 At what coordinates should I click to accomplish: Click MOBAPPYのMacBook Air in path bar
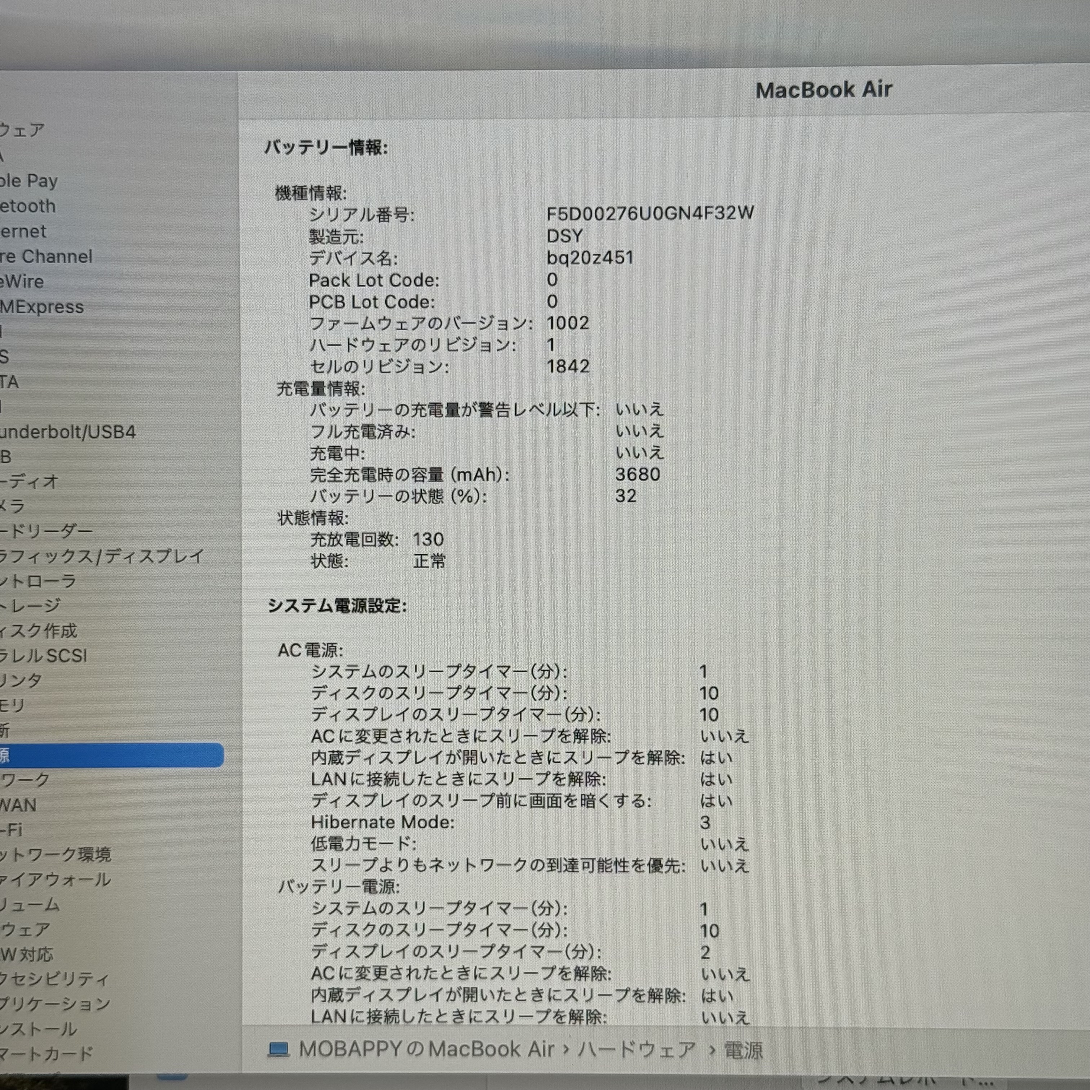[x=426, y=1049]
